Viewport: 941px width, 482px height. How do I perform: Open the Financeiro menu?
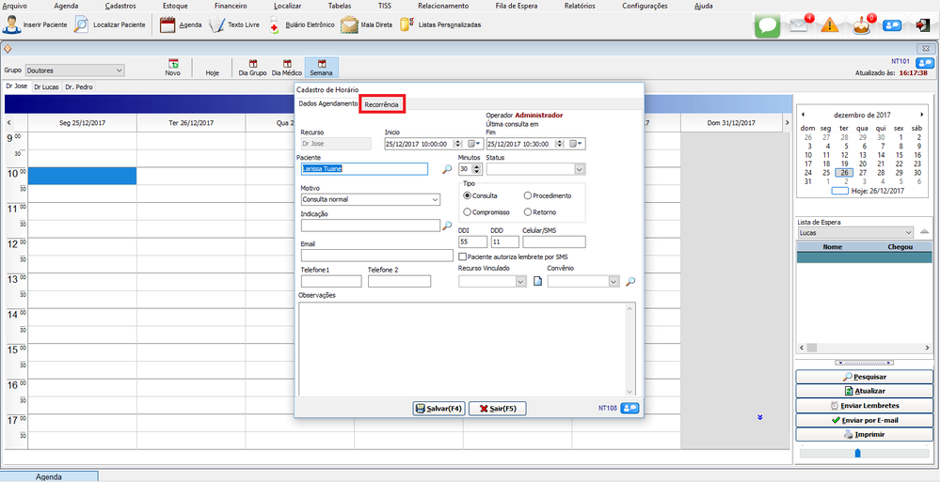tap(230, 6)
